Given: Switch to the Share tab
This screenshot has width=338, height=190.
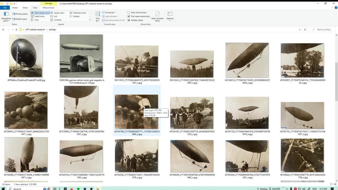Looking at the screenshot, I should point(25,8).
